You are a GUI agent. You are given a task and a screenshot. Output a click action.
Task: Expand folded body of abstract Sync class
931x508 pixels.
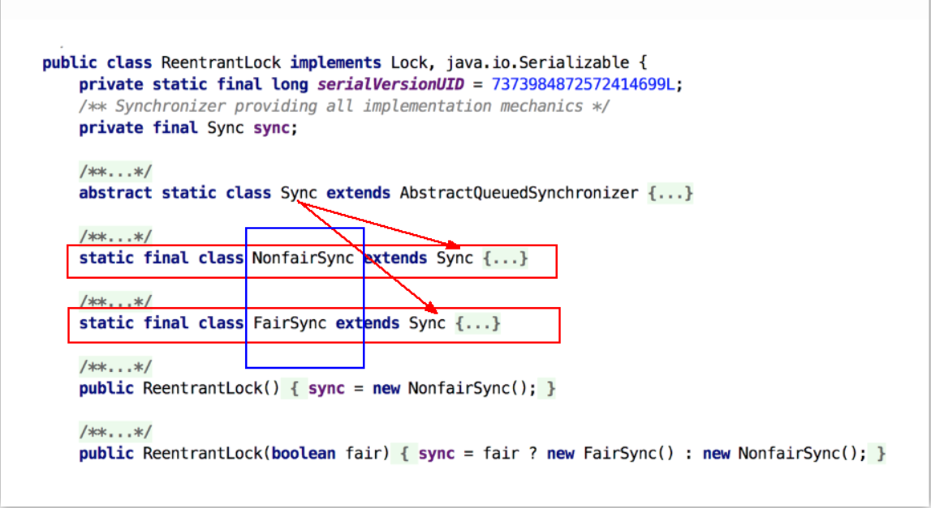tap(670, 194)
